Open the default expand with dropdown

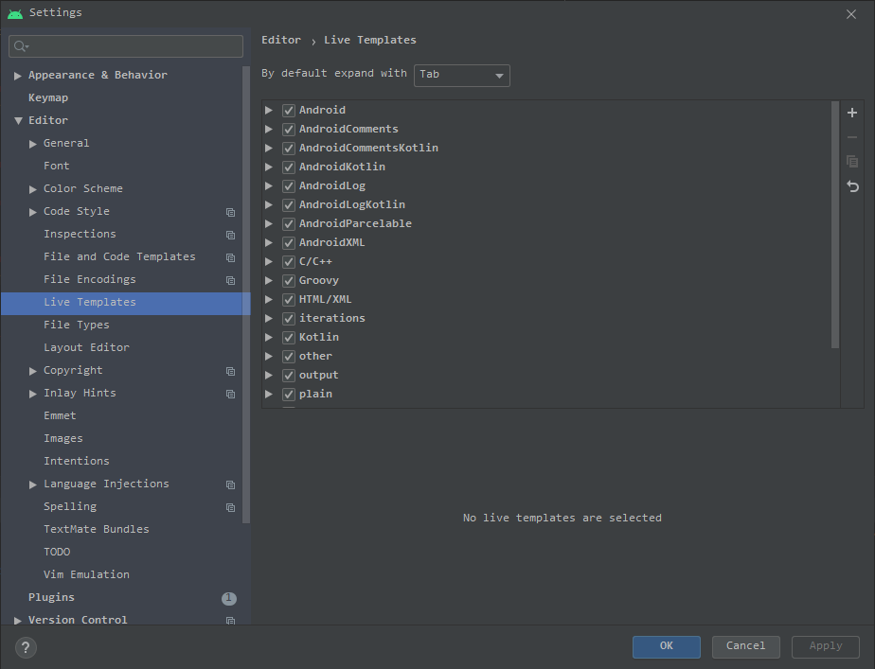tap(462, 76)
